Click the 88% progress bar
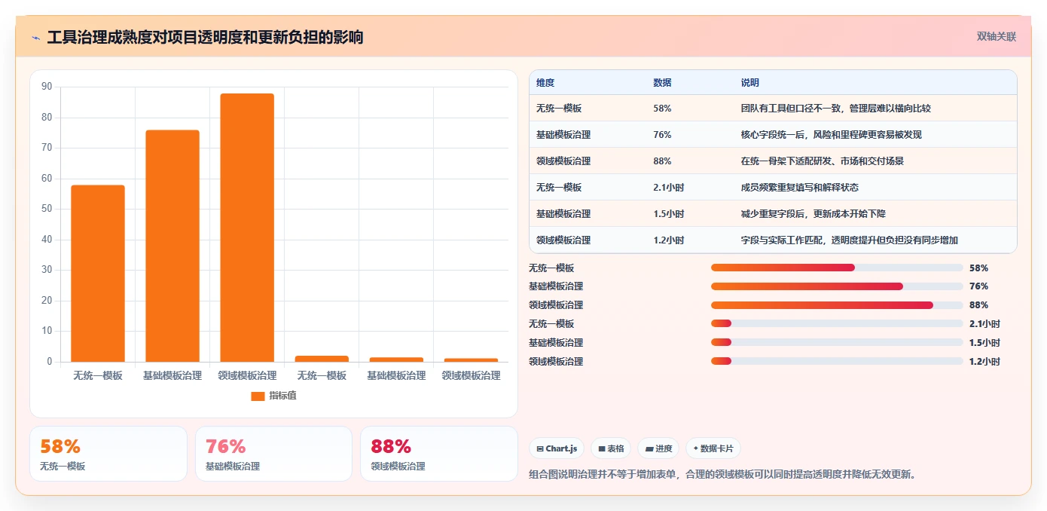 coord(837,305)
